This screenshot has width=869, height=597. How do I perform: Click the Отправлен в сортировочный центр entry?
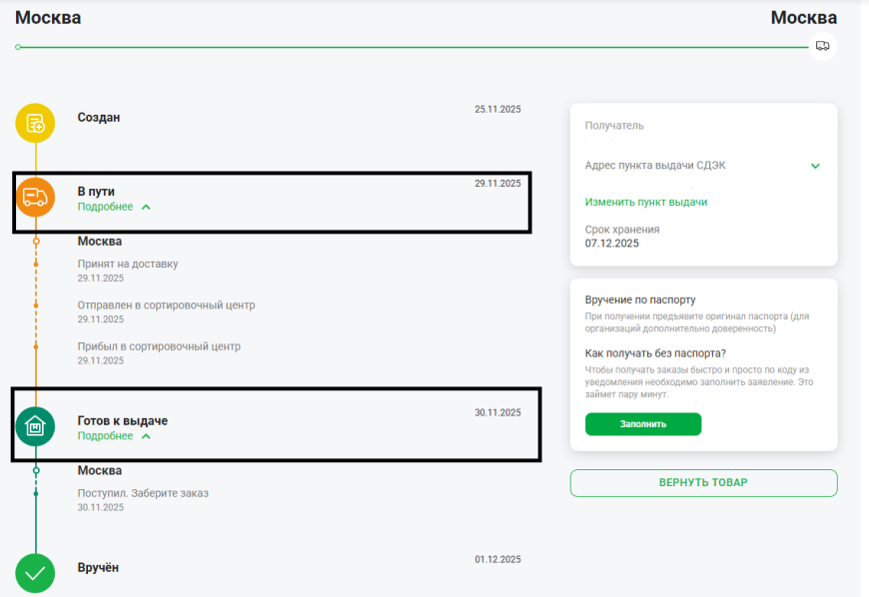coord(166,305)
